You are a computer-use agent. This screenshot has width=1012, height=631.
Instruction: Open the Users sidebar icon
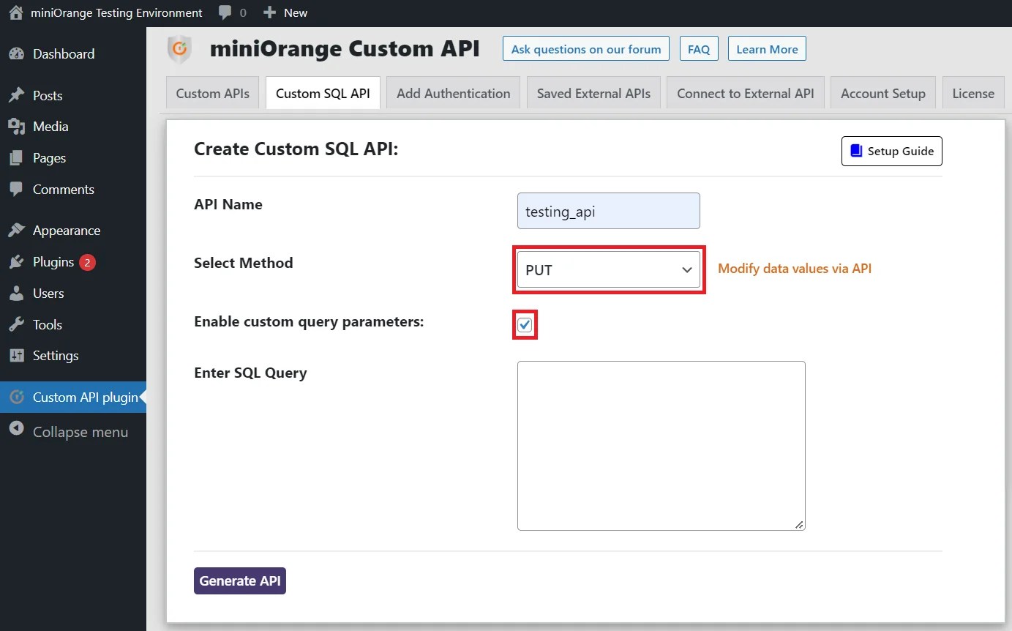(x=18, y=293)
